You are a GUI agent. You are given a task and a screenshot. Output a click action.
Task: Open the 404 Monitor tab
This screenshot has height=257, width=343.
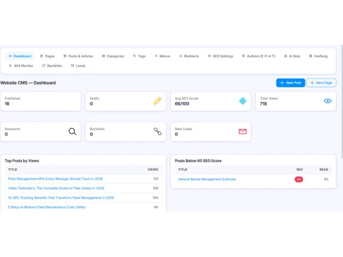(21, 66)
